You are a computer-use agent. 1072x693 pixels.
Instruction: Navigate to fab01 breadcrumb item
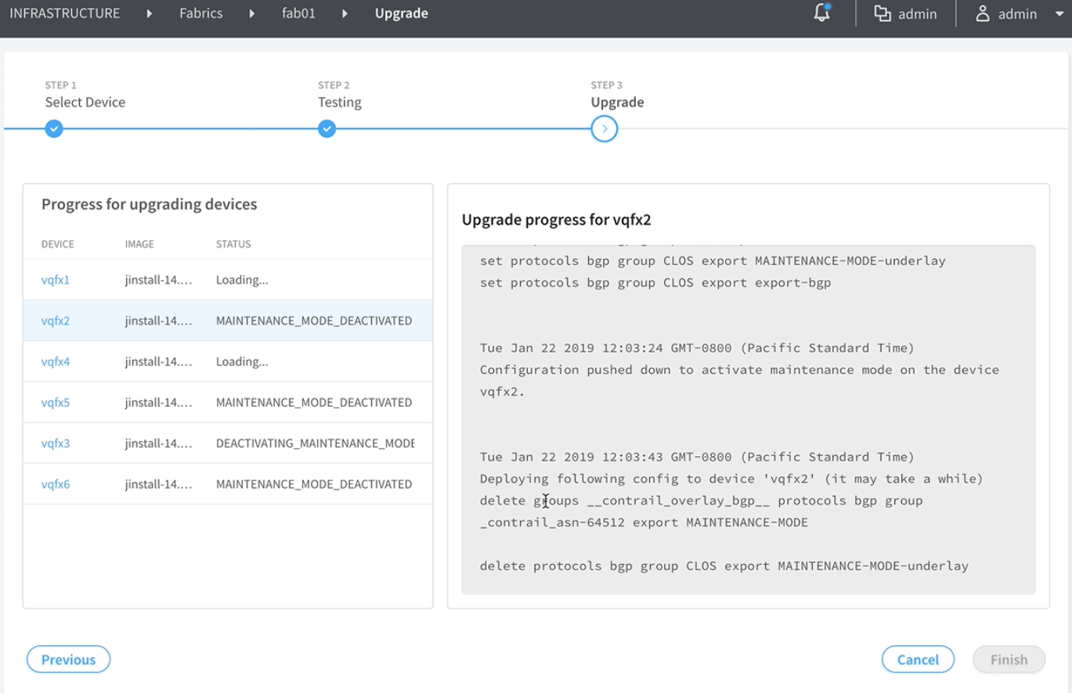[298, 13]
